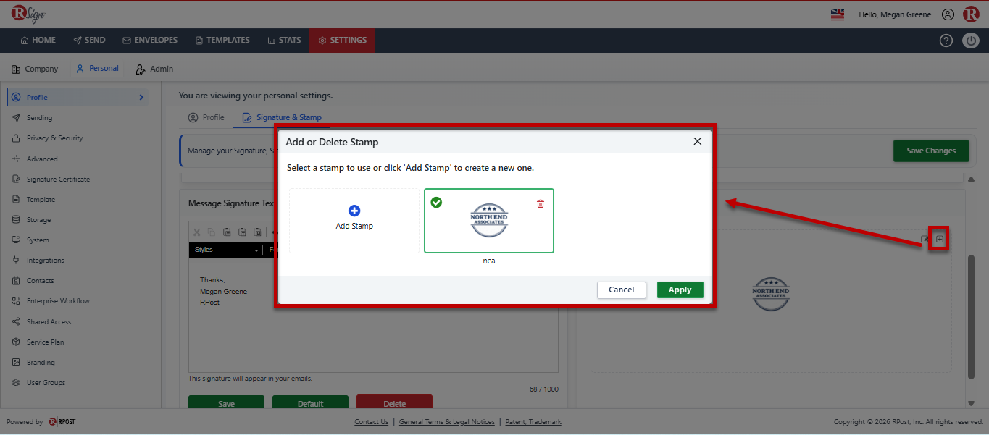Click the editor Paste icon
The image size is (989, 435).
click(227, 232)
